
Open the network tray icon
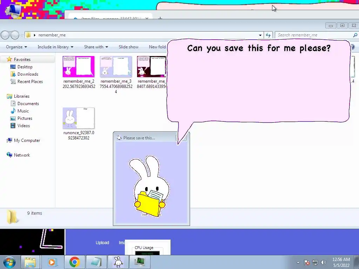pos(315,262)
